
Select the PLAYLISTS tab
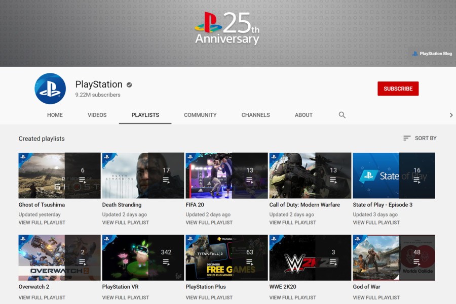(x=145, y=115)
